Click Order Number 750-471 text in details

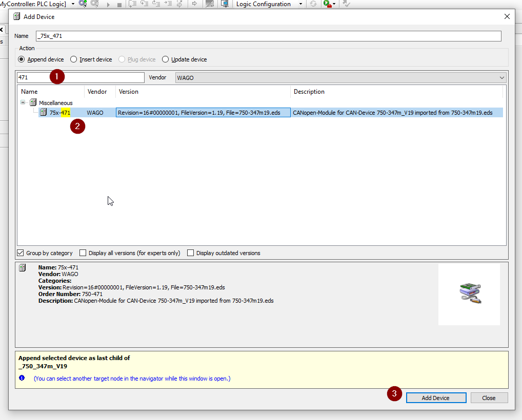tap(70, 294)
